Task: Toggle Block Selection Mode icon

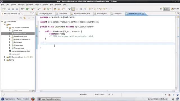Action: tap(81, 9)
